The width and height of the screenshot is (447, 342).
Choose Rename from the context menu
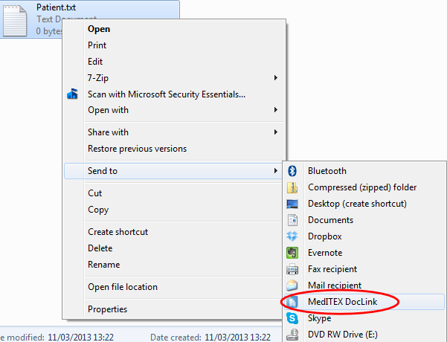104,265
